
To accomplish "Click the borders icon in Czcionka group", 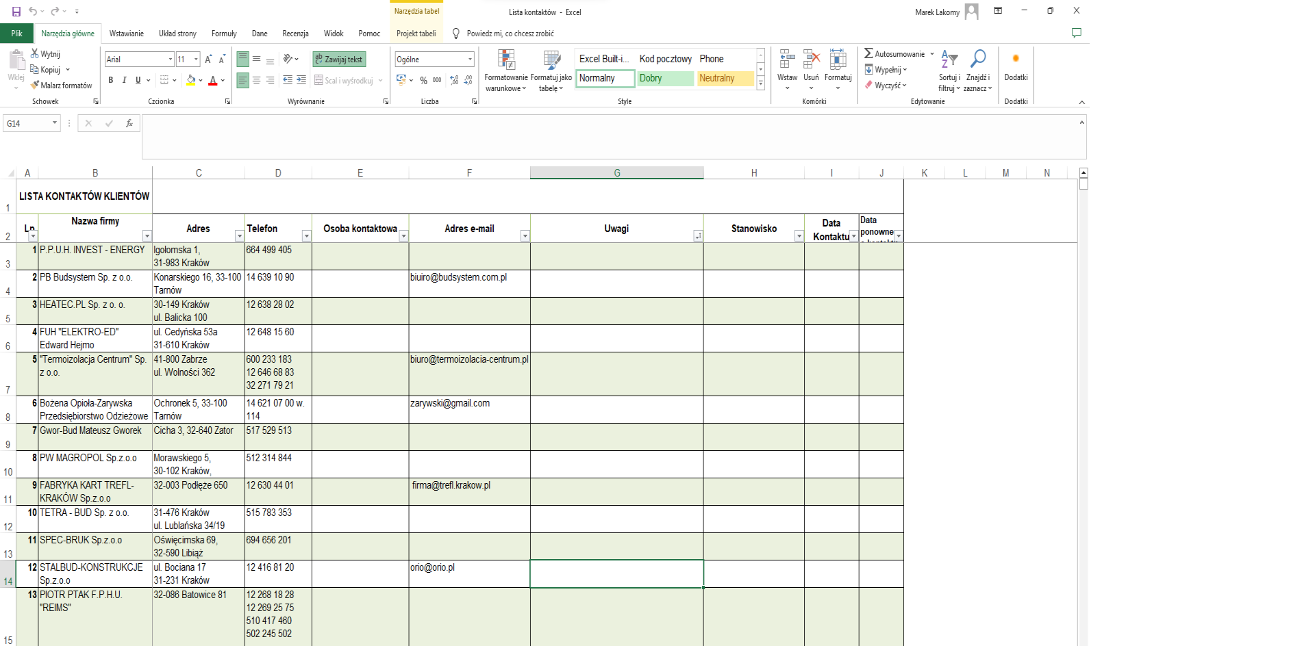I will point(164,80).
